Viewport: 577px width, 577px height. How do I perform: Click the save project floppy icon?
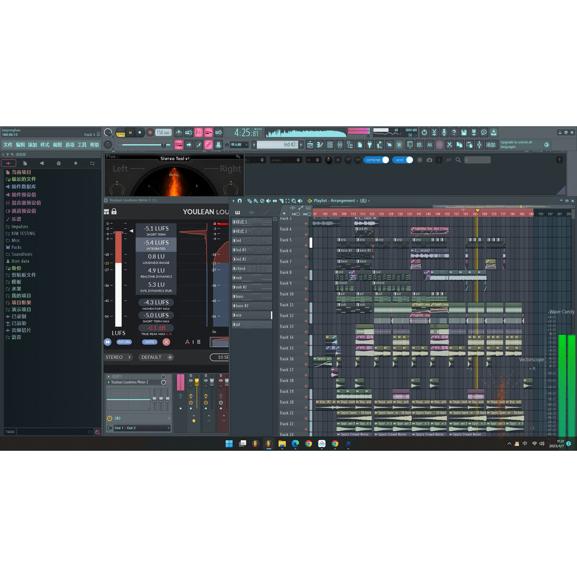[x=464, y=132]
